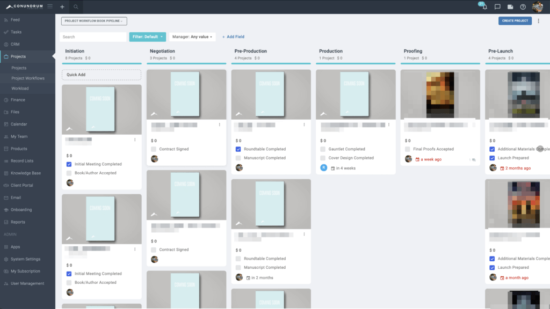Image resolution: width=550 pixels, height=309 pixels.
Task: Open the page options kebab beside Create Project
Action: tap(538, 21)
